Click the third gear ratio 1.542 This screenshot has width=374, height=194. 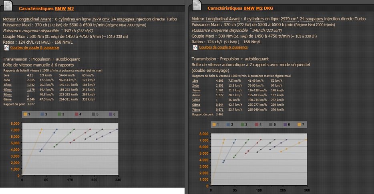click(31, 85)
